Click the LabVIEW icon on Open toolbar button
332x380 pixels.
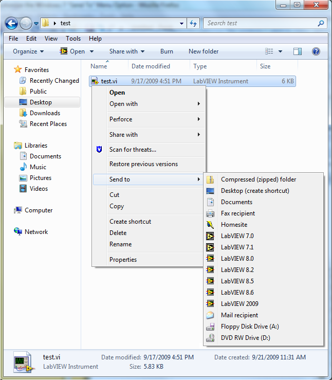[x=64, y=51]
